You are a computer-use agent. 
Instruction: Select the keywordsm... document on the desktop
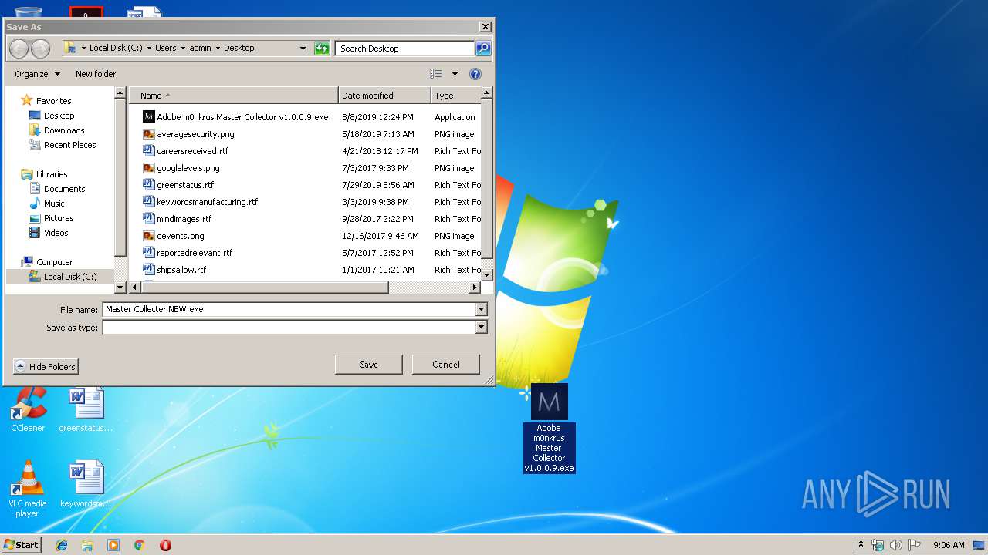pos(86,484)
